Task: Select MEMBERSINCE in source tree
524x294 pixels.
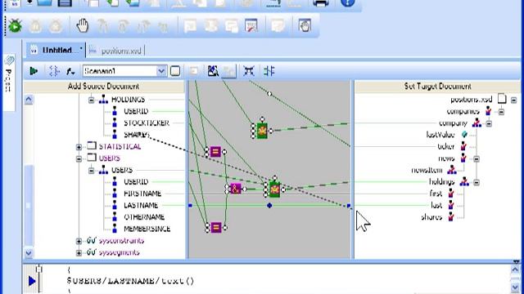Action: (147, 229)
